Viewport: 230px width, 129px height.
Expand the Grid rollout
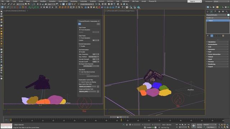pyautogui.click(x=218, y=47)
